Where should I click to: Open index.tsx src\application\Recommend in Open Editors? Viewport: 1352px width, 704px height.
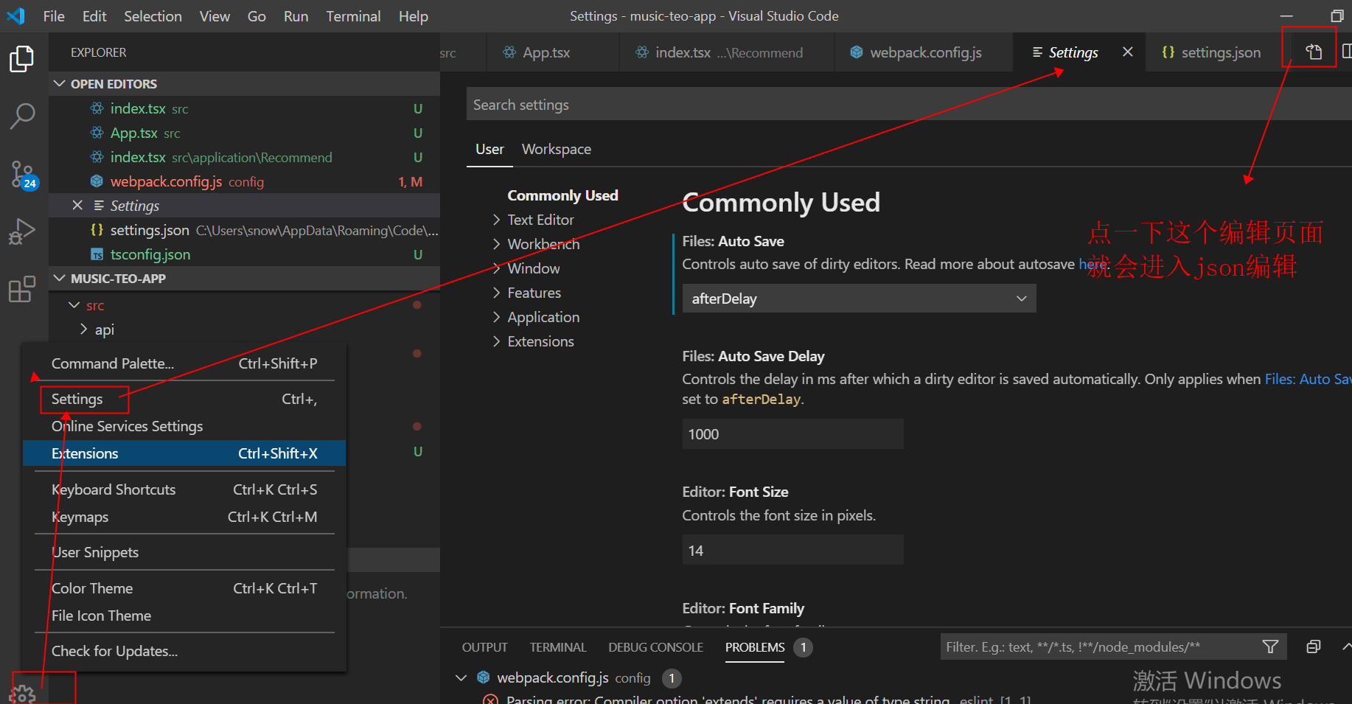(244, 157)
